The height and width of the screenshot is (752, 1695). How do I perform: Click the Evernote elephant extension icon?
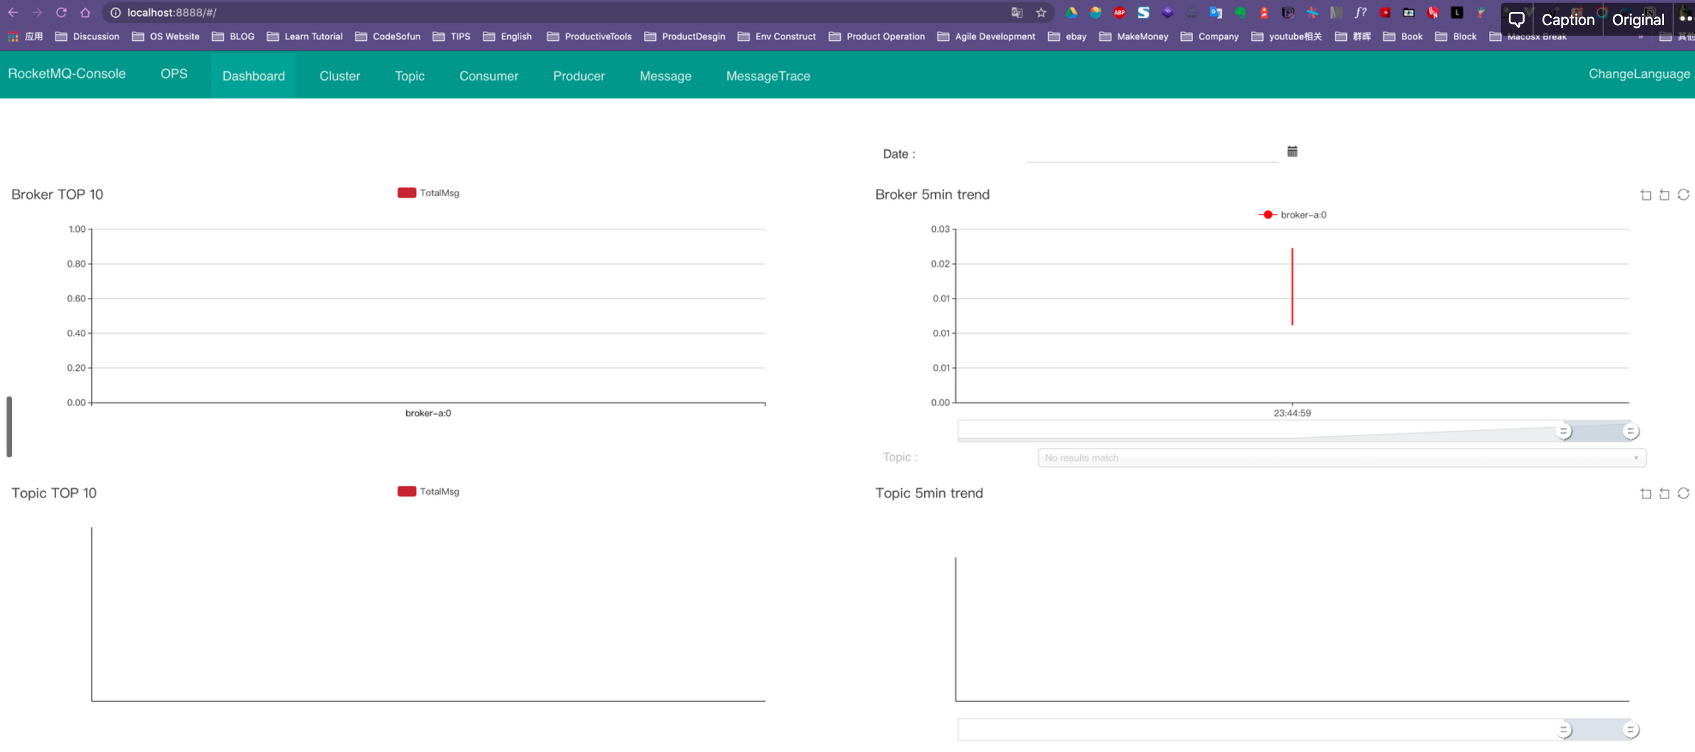tap(1240, 13)
